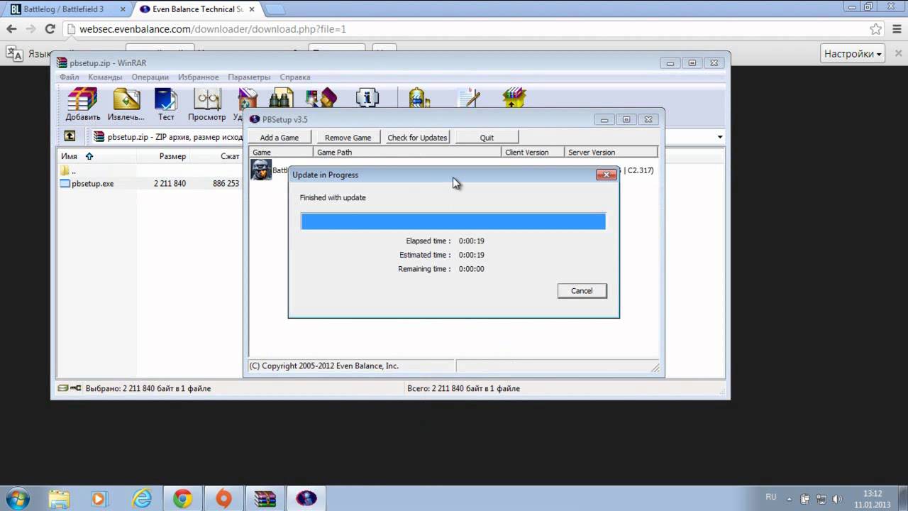Open Internet Explorer from the taskbar

point(142,498)
